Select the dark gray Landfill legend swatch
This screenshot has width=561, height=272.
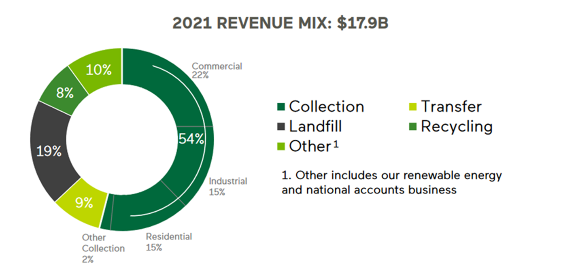pyautogui.click(x=282, y=127)
